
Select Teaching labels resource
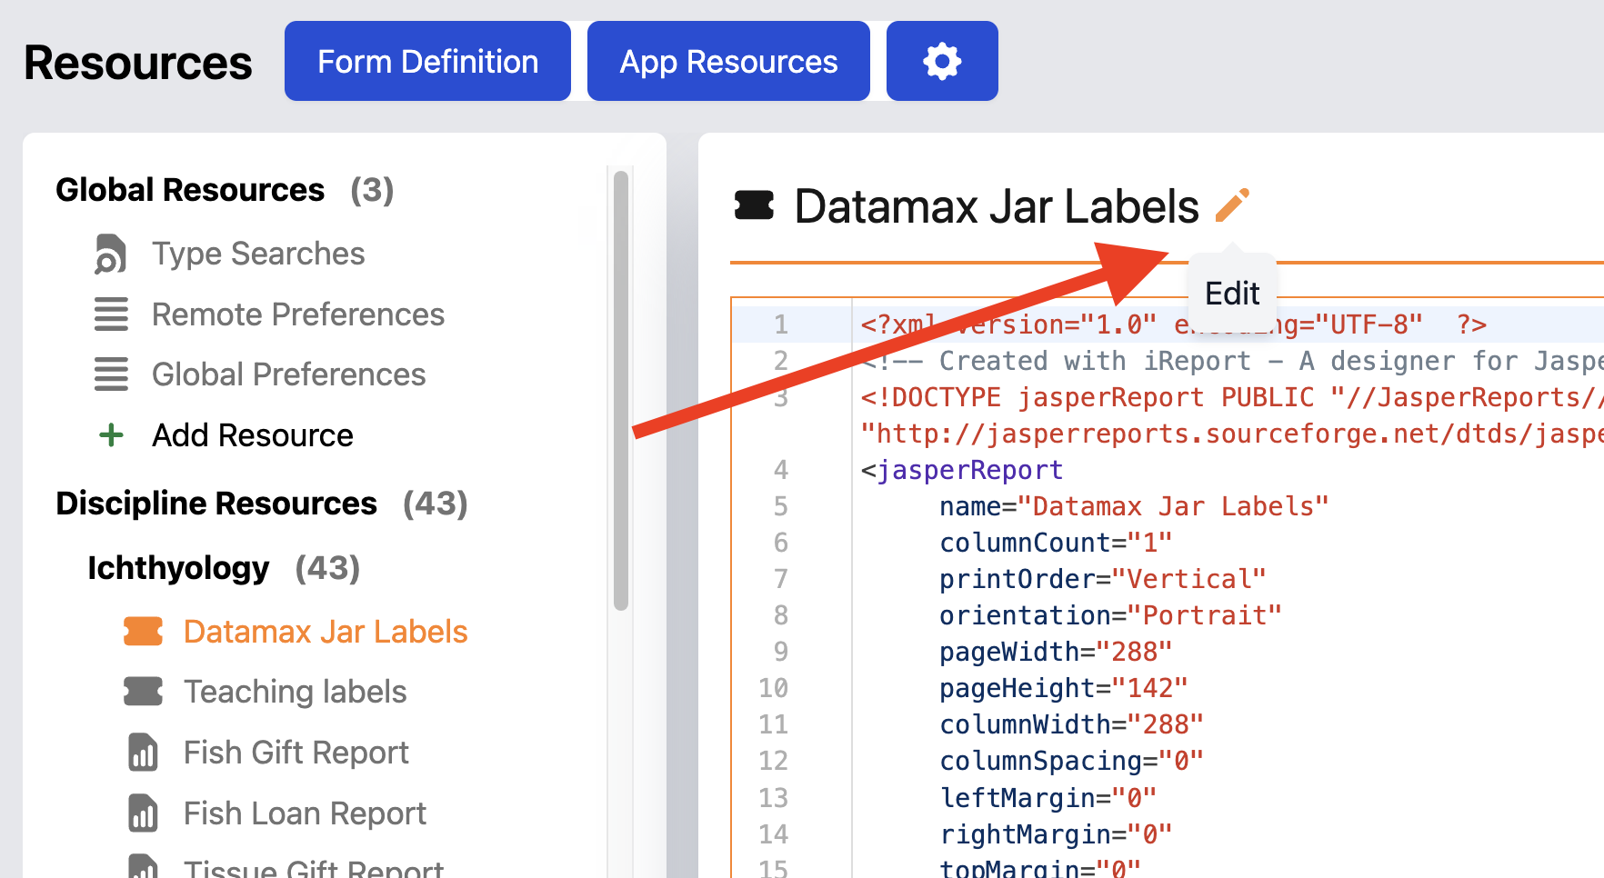pos(295,692)
